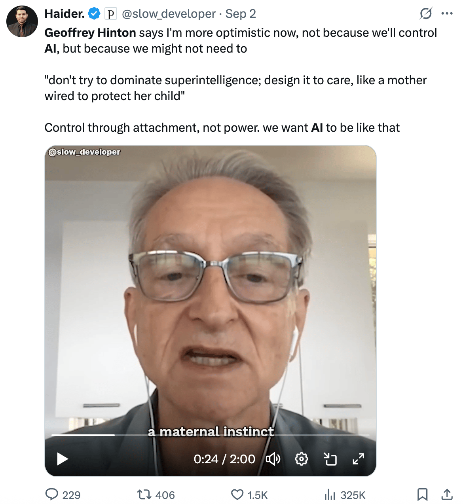
Task: Click the Grok slashed-circle icon
Action: point(426,14)
